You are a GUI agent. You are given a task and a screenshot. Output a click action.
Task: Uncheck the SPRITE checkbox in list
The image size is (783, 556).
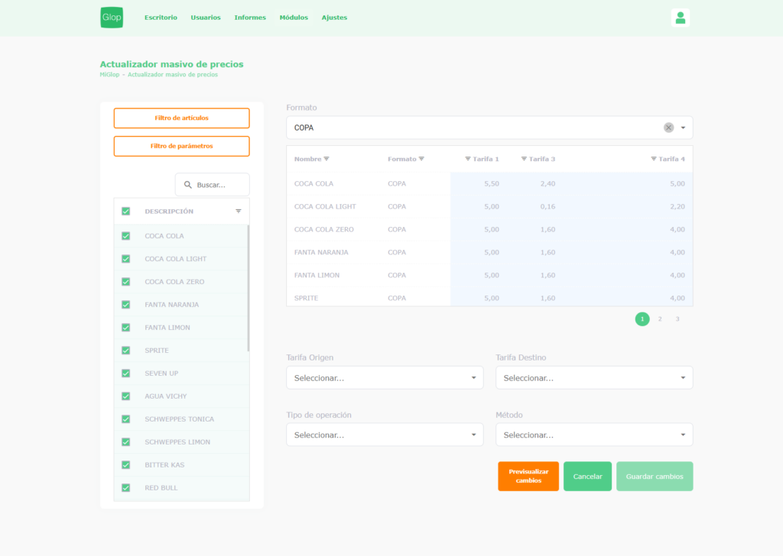coord(126,351)
